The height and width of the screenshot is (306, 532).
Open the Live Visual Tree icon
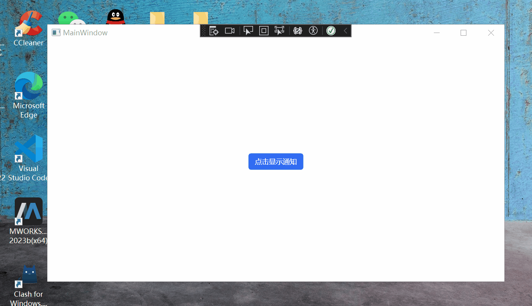pos(214,31)
